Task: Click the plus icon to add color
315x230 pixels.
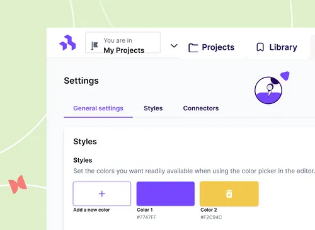Action: [x=102, y=193]
